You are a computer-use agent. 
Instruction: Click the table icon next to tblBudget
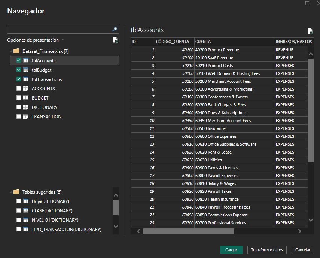[x=26, y=70]
